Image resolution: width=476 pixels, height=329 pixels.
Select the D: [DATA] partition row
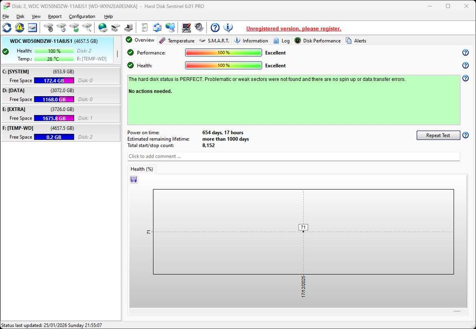[60, 95]
